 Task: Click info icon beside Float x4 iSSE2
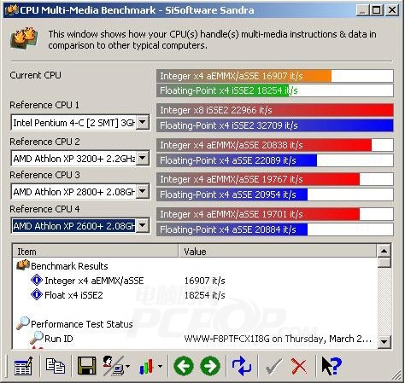(x=37, y=294)
